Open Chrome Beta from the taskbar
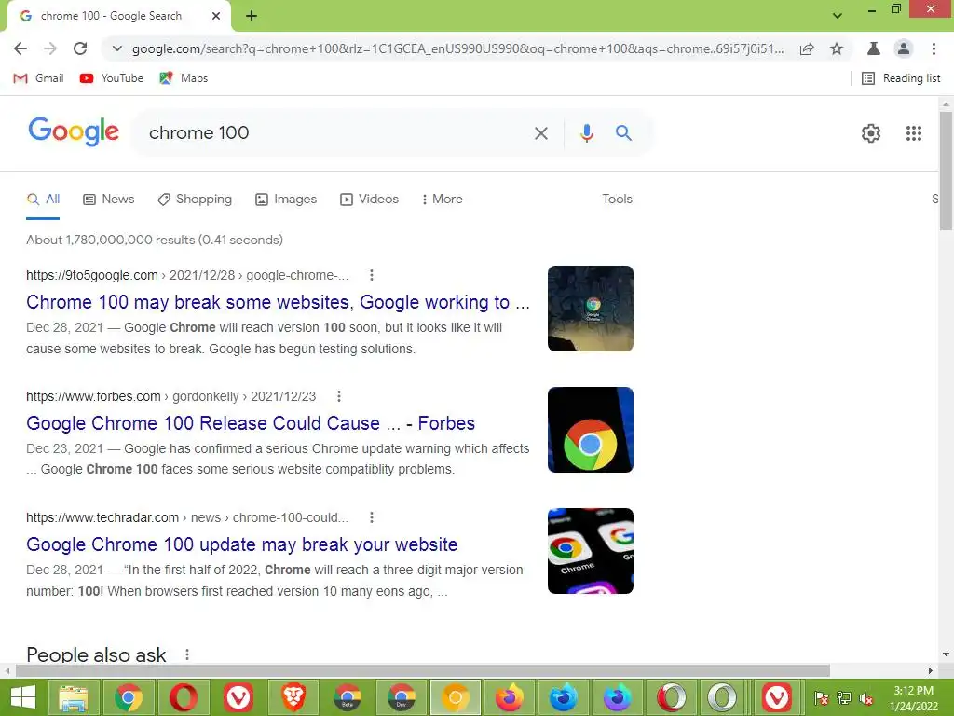 tap(348, 697)
